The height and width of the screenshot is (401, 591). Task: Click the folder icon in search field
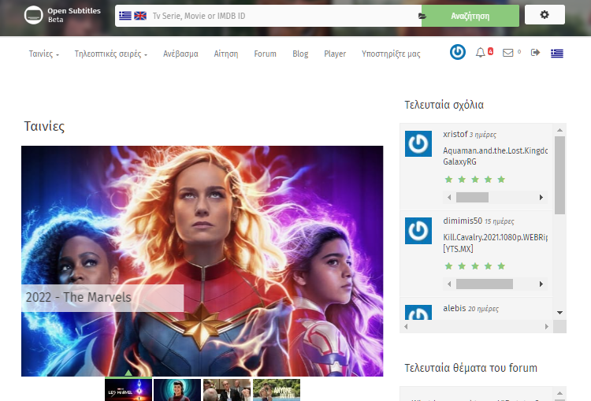click(422, 16)
